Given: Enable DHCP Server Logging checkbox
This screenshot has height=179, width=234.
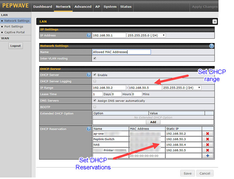Looking at the screenshot, I should [x=95, y=81].
